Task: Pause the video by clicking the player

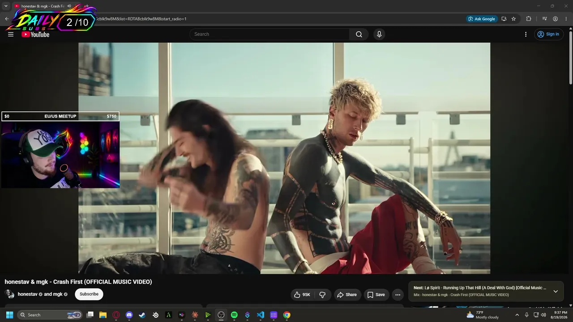Action: pyautogui.click(x=284, y=158)
